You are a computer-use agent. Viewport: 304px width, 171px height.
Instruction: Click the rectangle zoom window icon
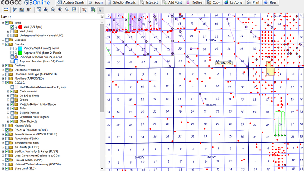tap(39, 10)
